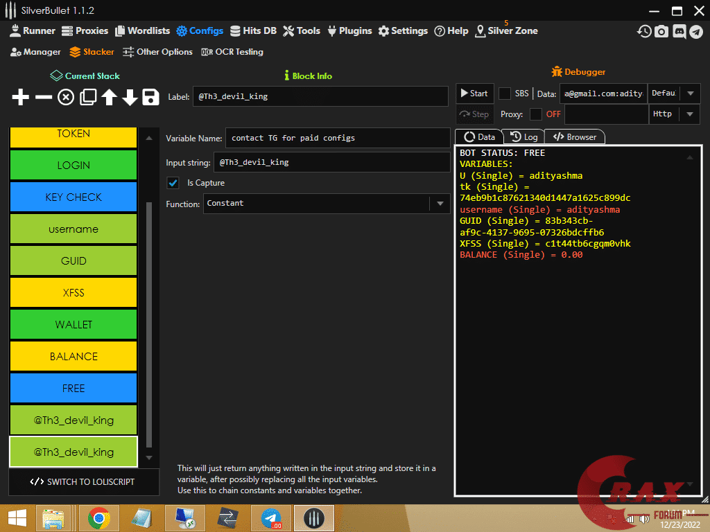This screenshot has width=710, height=532.
Task: Select the BALANCE block in the stack
Action: (73, 356)
